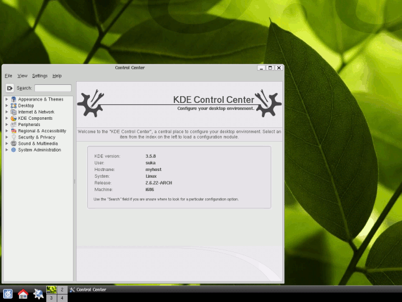402x302 pixels.
Task: Open the Settings menu
Action: [40, 76]
